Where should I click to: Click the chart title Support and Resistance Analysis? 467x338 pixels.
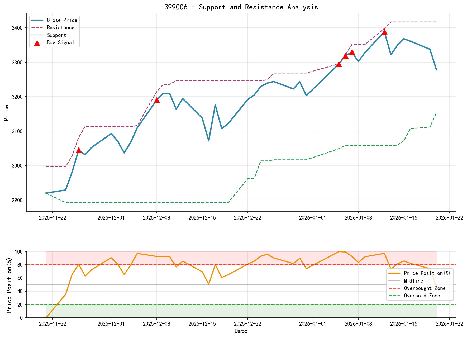[241, 7]
